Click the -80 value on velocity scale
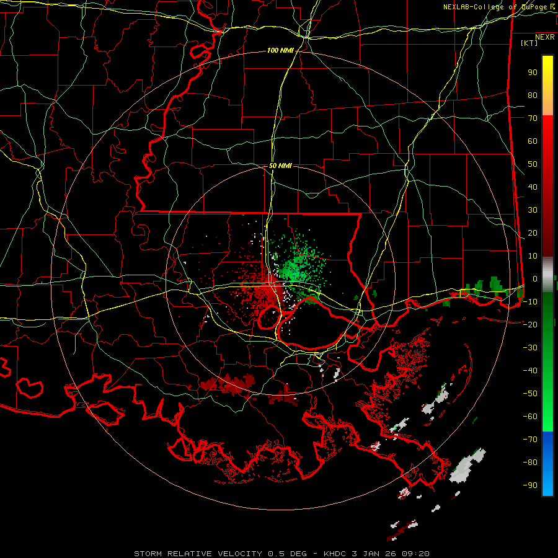This screenshot has height=558, width=558. (x=530, y=463)
